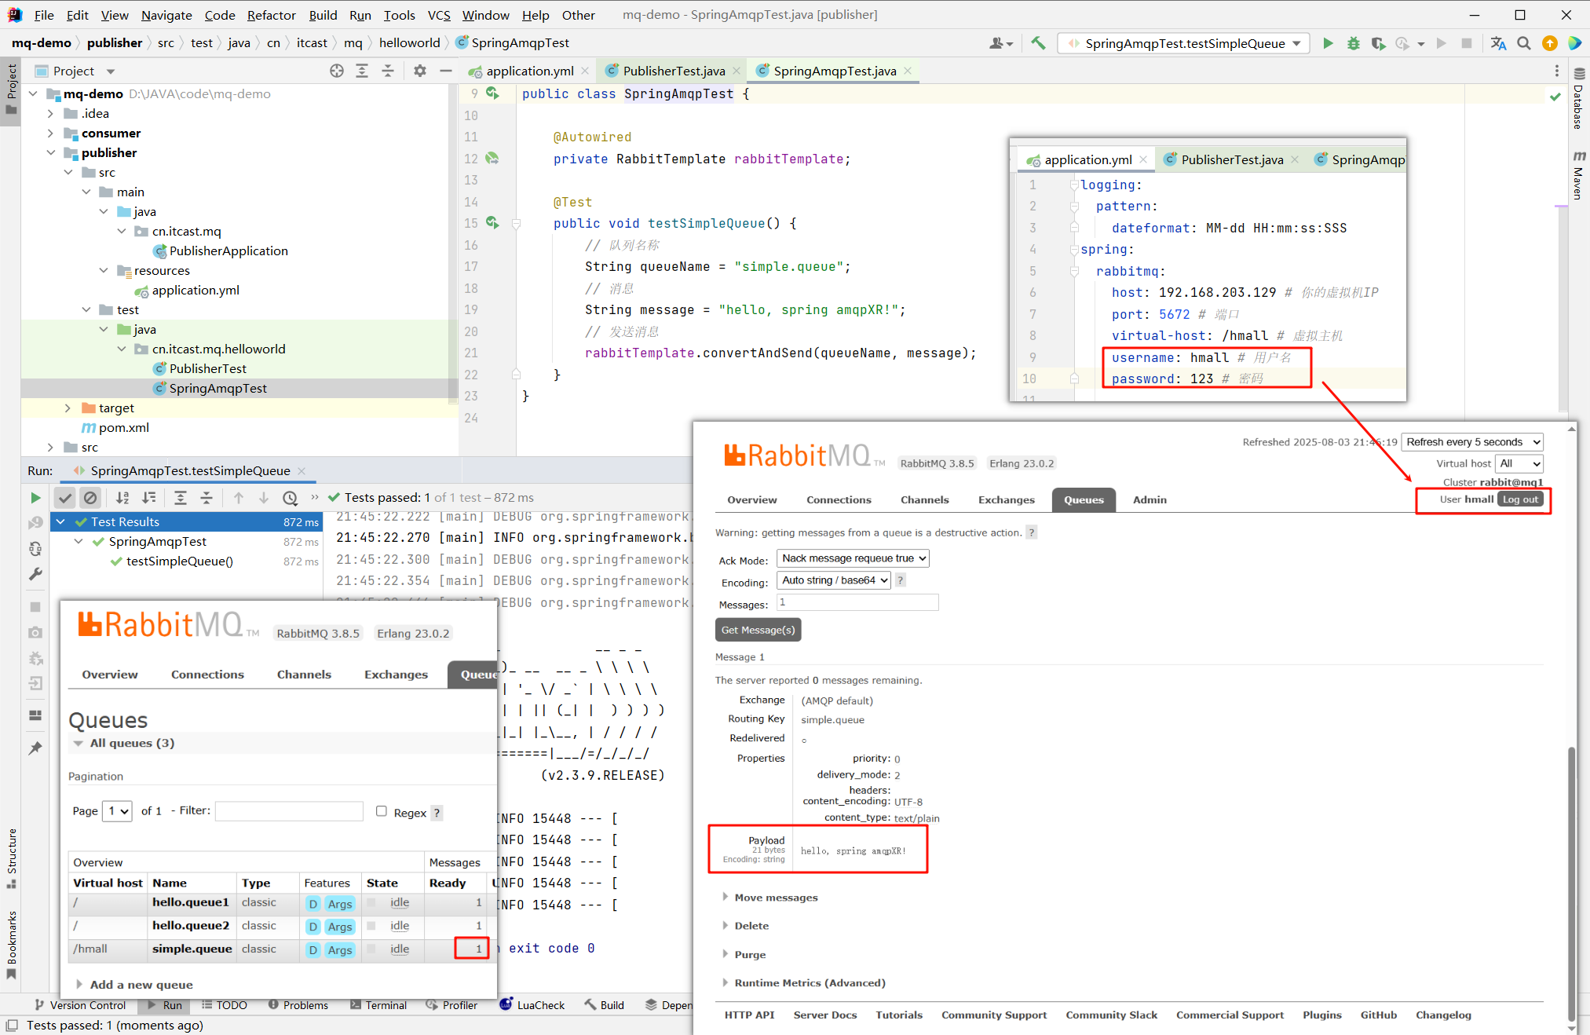Click the run gutter icon beside class SpringAmqpTest
The width and height of the screenshot is (1590, 1035).
(x=492, y=93)
